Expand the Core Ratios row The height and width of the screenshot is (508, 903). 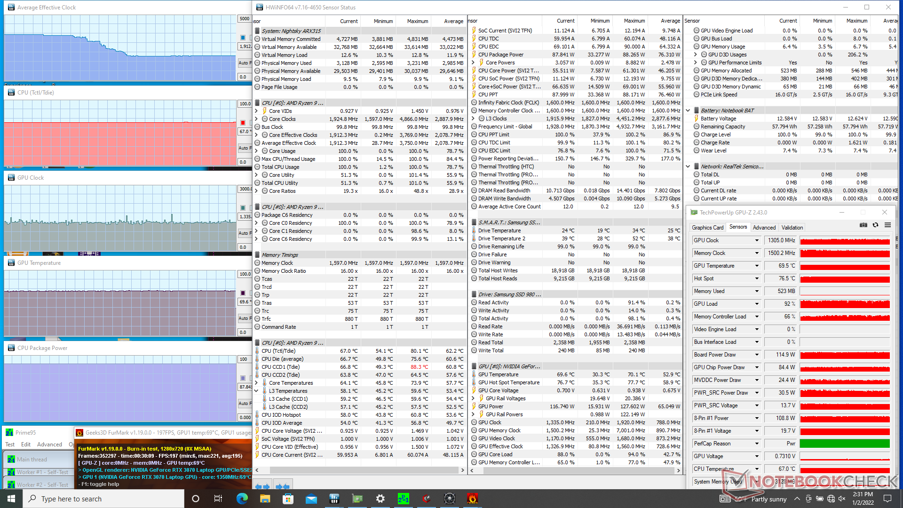click(256, 191)
